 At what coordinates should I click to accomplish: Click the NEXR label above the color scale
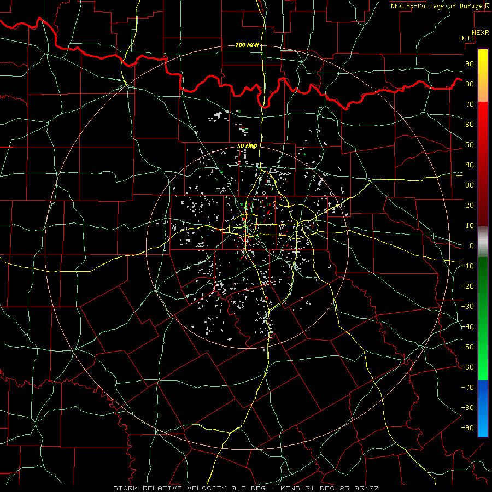481,33
